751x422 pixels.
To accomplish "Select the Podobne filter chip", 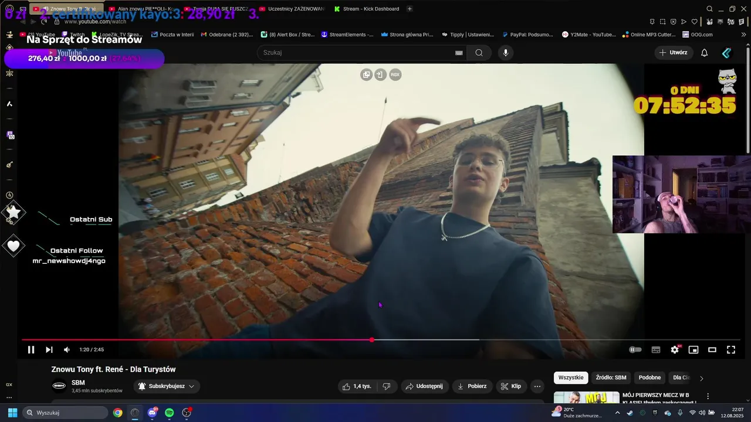I will coord(649,378).
